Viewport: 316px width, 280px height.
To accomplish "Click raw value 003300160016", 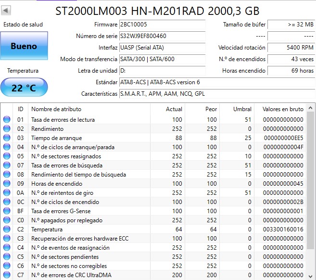I will pos(283,229).
